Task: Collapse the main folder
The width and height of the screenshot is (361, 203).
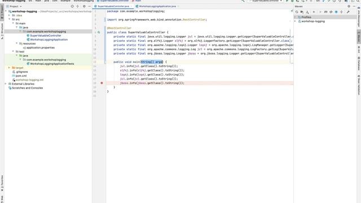Action: [13, 24]
